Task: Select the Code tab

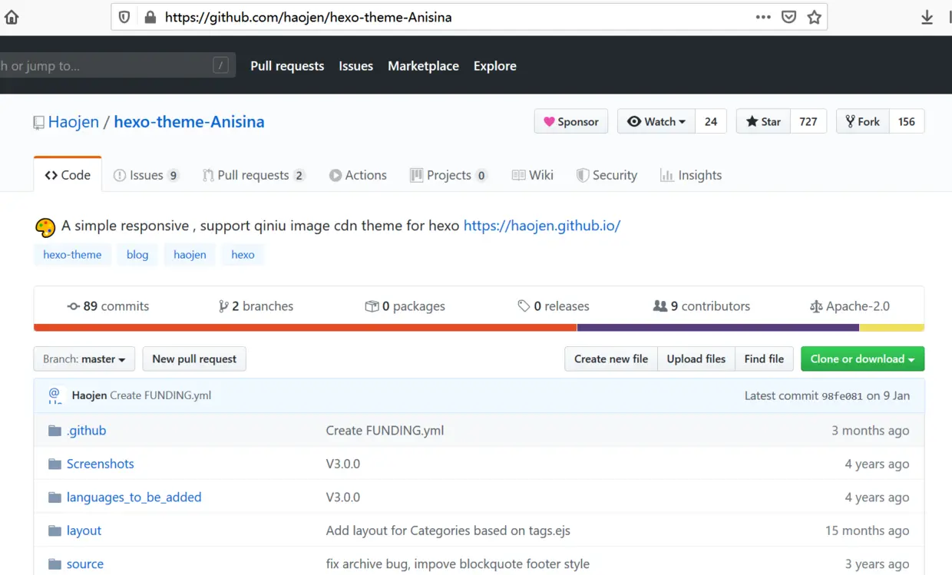Action: click(68, 175)
